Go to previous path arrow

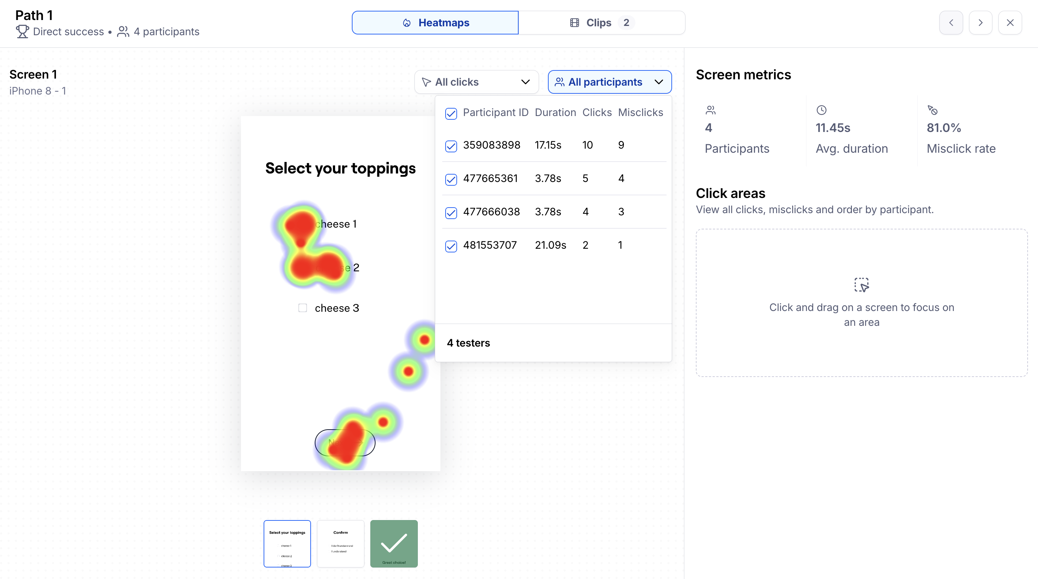point(951,23)
